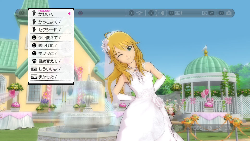
Task: Click the zoom slider track
Action: point(191,13)
